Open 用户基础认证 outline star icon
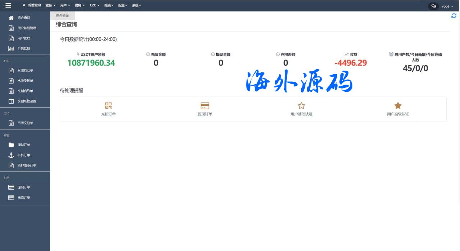Screen dimensions: 460x251 click(301, 105)
